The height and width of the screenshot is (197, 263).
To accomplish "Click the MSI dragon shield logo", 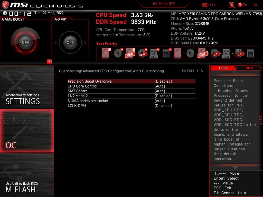I will click(5, 5).
